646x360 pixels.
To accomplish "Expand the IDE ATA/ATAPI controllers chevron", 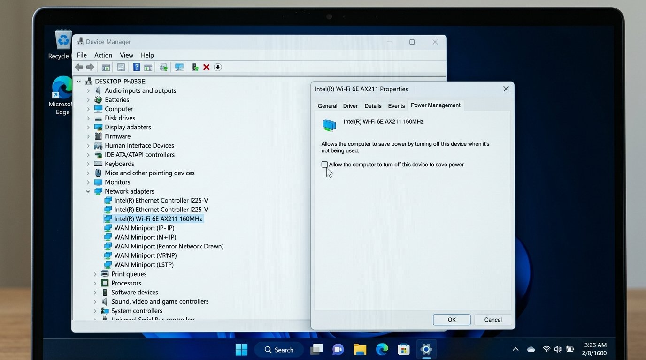I will 88,155.
